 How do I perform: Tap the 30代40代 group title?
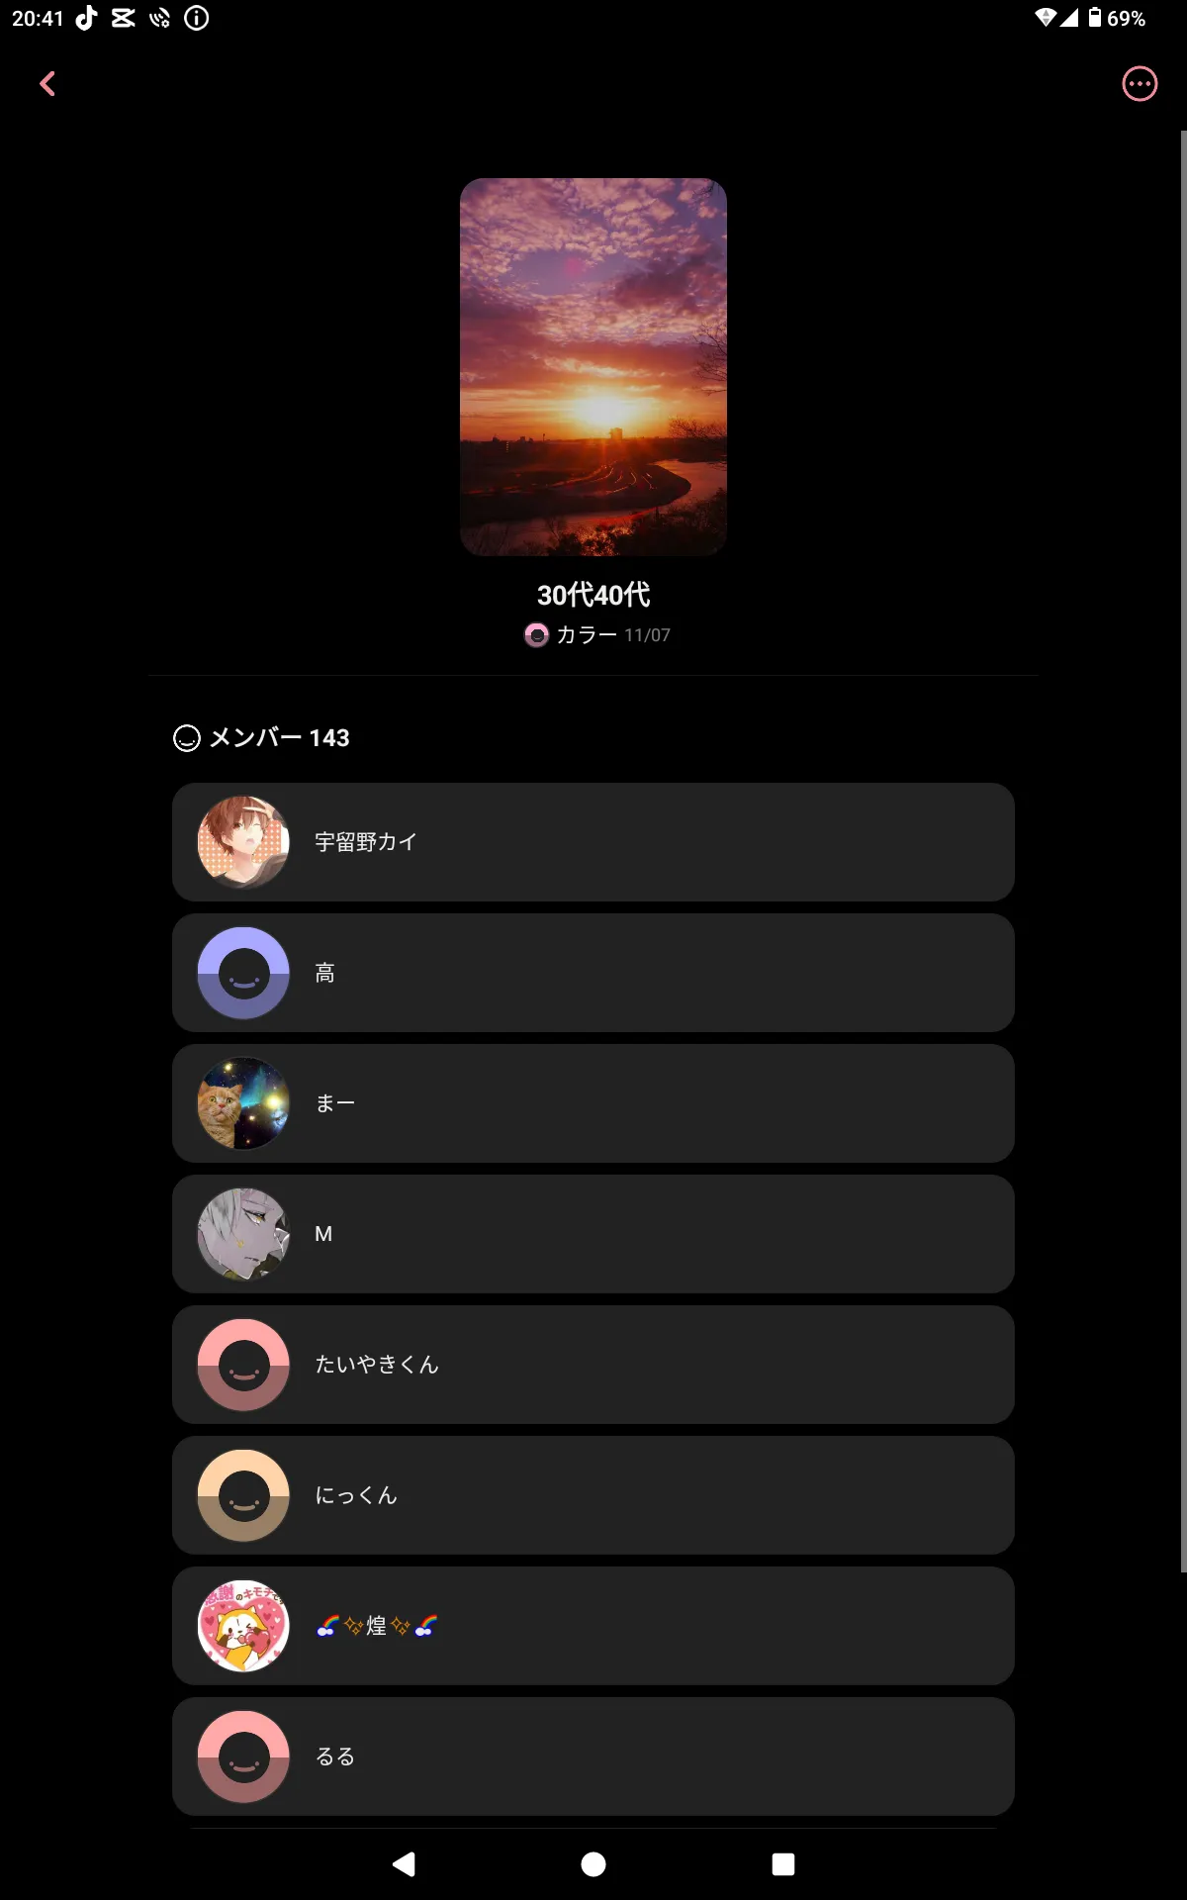click(593, 595)
